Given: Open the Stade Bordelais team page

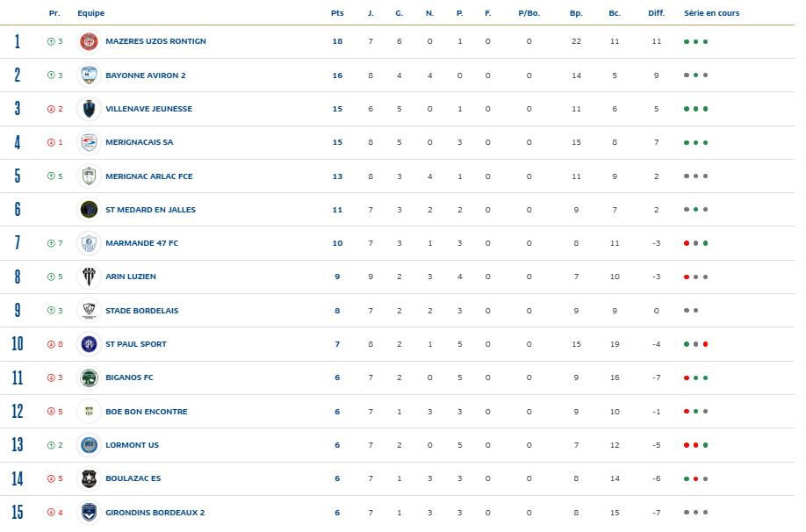Looking at the screenshot, I should tap(141, 311).
